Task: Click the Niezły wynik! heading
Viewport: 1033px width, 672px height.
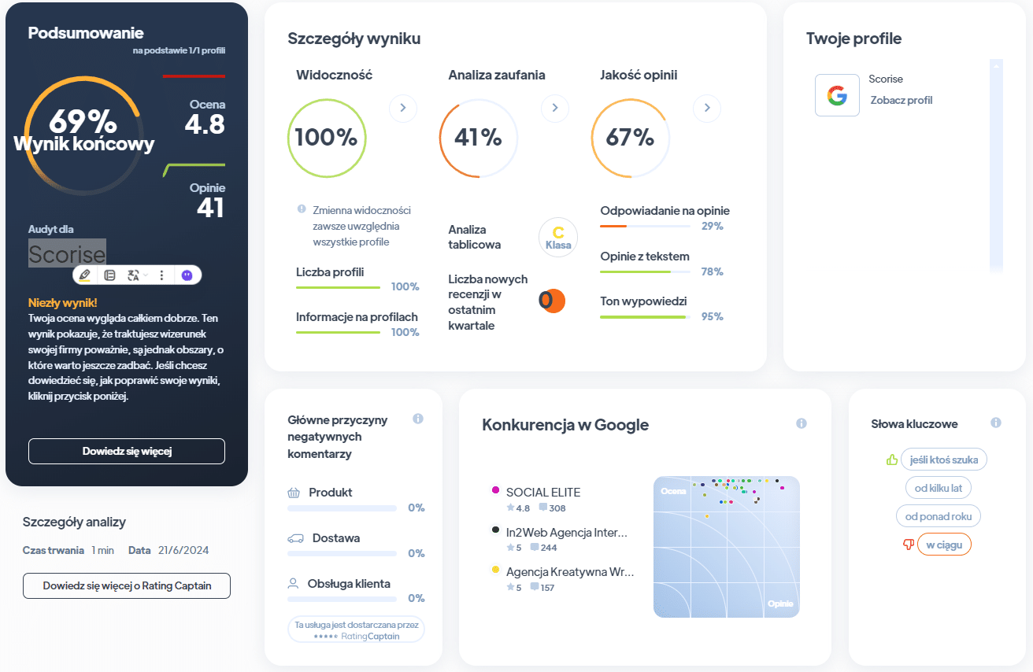Action: coord(63,302)
